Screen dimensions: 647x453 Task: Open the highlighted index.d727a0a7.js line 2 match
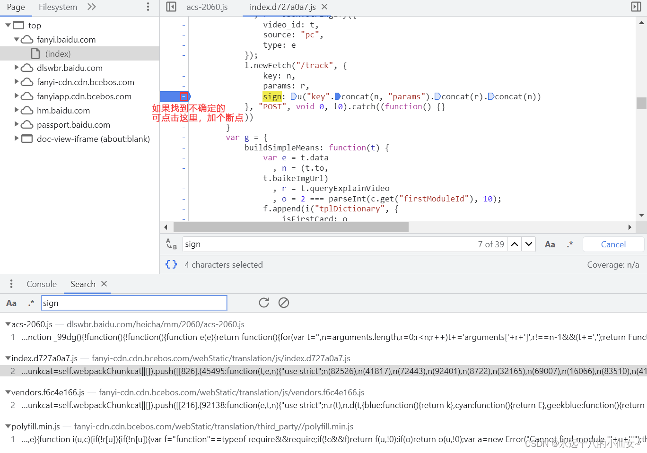(323, 371)
